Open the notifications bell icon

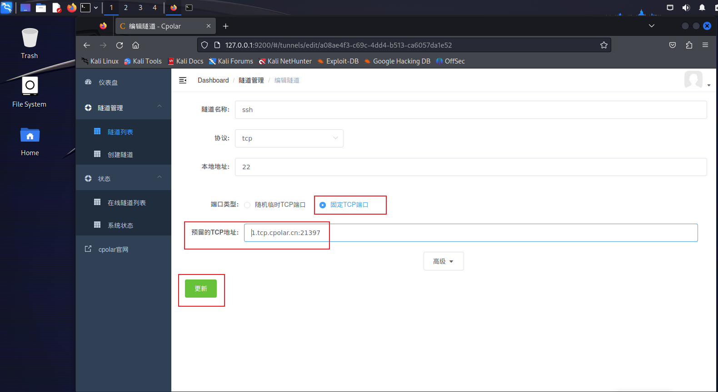(702, 8)
